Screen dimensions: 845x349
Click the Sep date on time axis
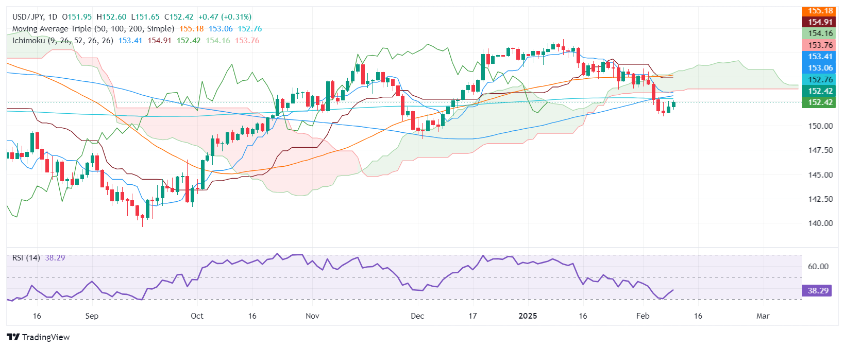(92, 316)
